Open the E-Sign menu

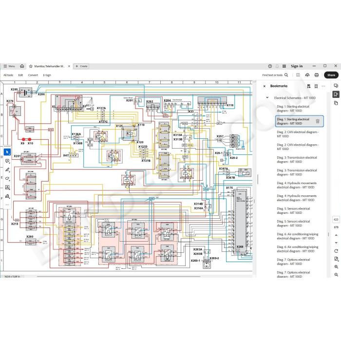47,75
